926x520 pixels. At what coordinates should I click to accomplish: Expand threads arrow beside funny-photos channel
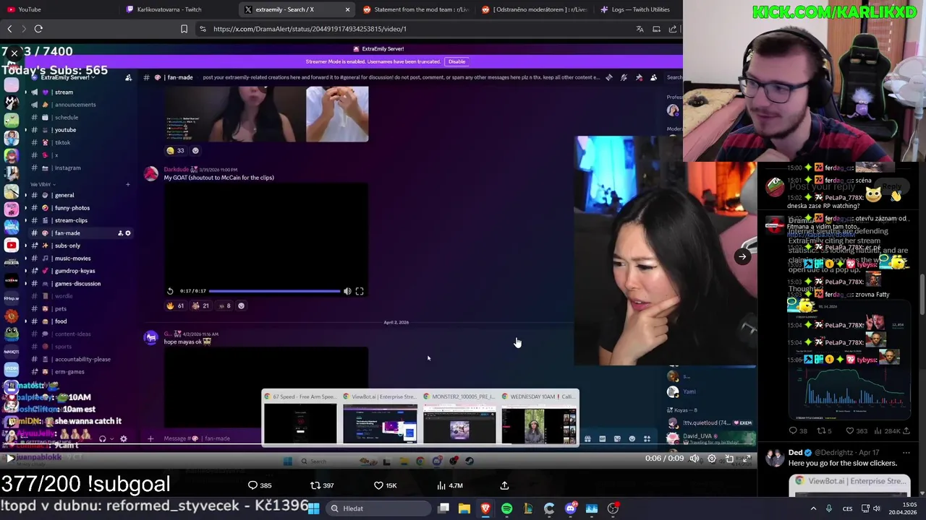pyautogui.click(x=25, y=208)
